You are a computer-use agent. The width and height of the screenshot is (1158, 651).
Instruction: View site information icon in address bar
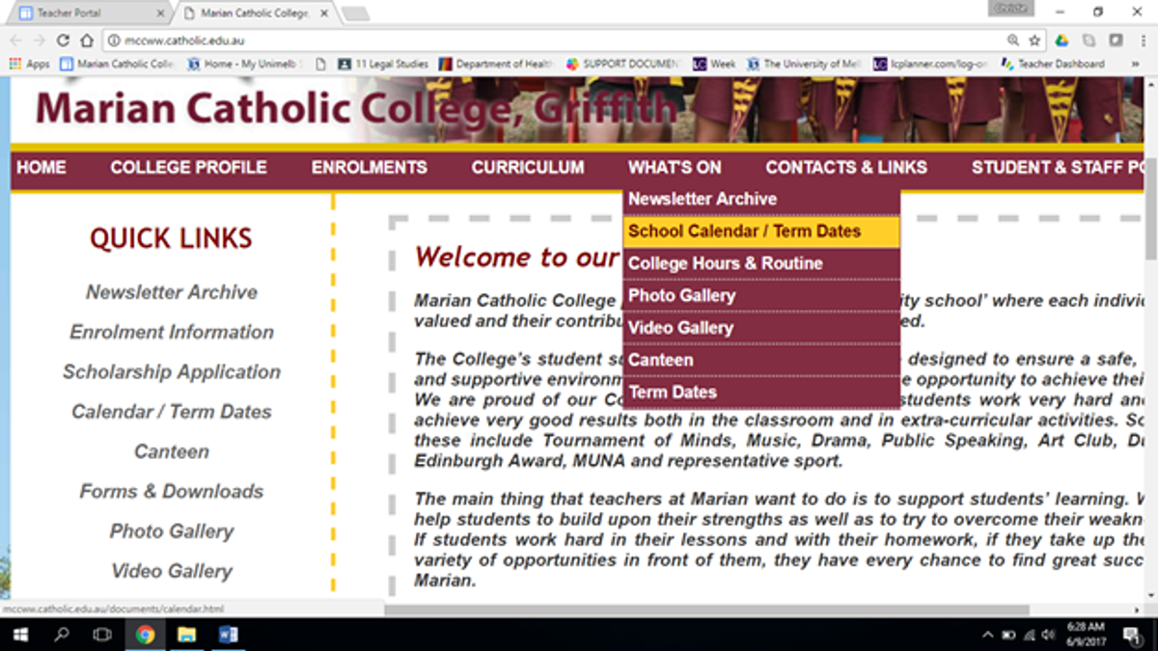(x=113, y=41)
